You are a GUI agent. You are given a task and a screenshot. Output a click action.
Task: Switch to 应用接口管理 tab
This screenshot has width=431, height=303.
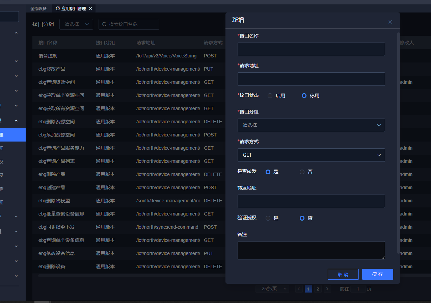74,8
